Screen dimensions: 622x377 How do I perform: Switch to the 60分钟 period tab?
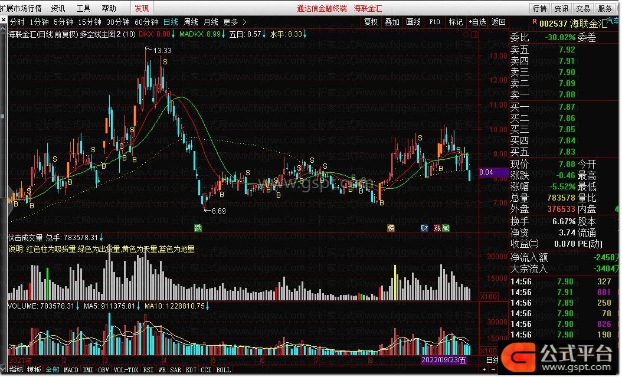[x=146, y=22]
